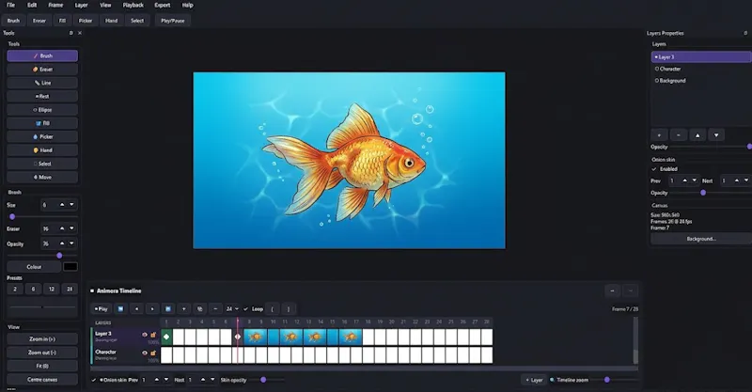The height and width of the screenshot is (392, 752).
Task: Jump to first frame in timeline toolbar
Action: pyautogui.click(x=120, y=309)
